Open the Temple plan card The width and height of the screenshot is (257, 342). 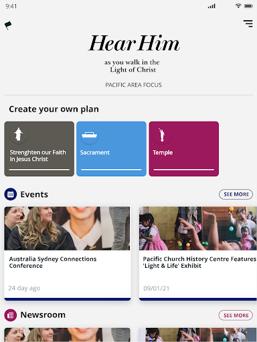(184, 149)
